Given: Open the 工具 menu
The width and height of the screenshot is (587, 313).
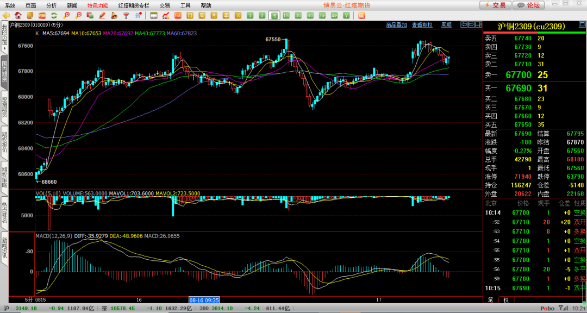Looking at the screenshot, I should point(185,5).
